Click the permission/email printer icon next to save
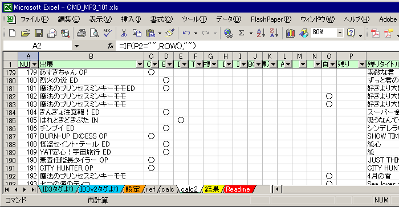The height and width of the screenshot is (207, 399). tap(52, 33)
